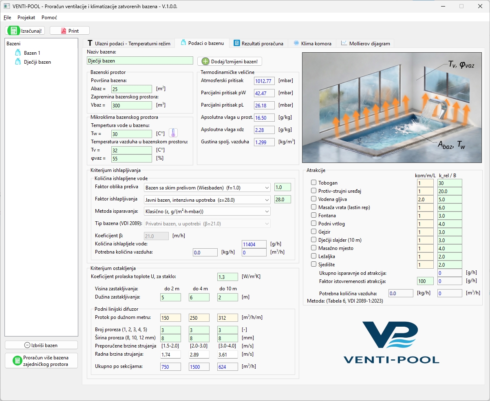
Task: Open the File menu
Action: coord(7,18)
